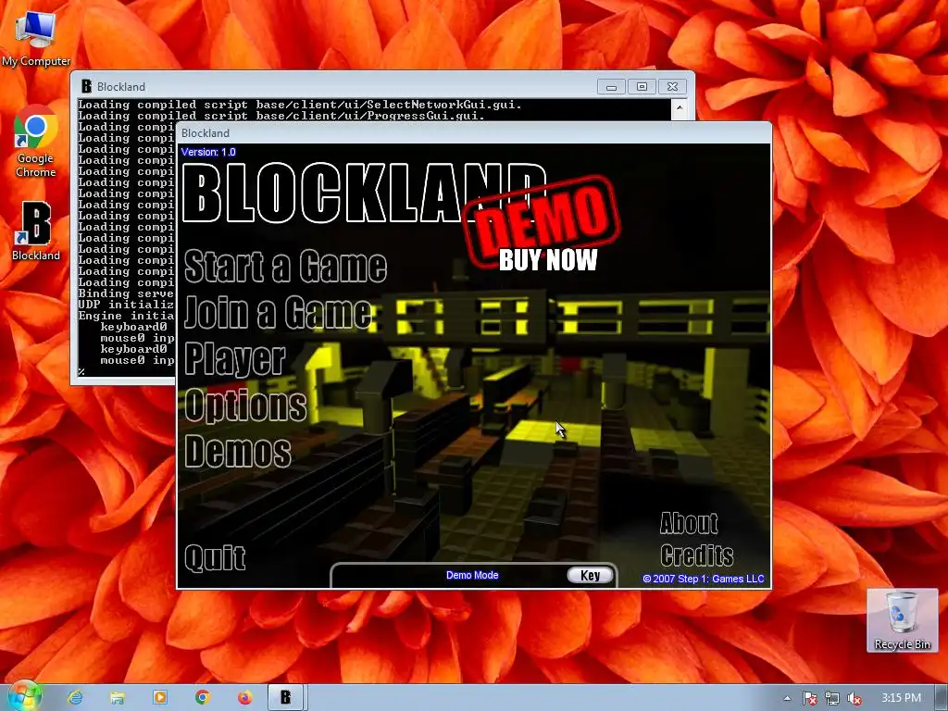Open Windows Explorer folder in taskbar
Screen dimensions: 948x711
118,698
